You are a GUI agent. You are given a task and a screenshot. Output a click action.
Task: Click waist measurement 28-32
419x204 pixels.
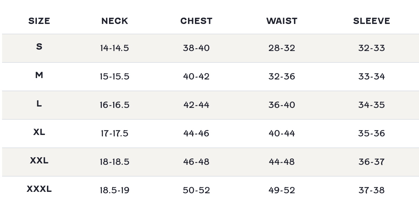(282, 48)
